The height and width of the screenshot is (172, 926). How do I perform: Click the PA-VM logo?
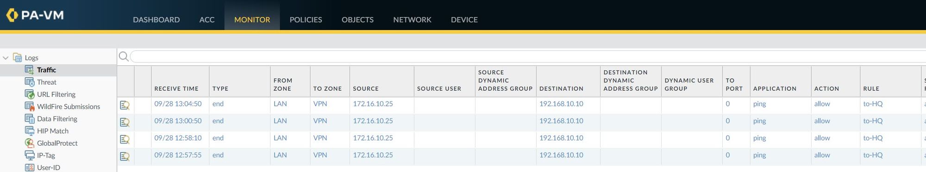point(35,15)
